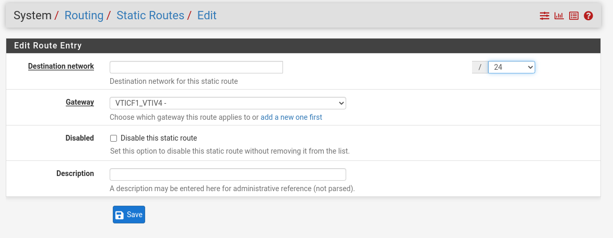Click the Disabled row label
613x238 pixels.
79,138
